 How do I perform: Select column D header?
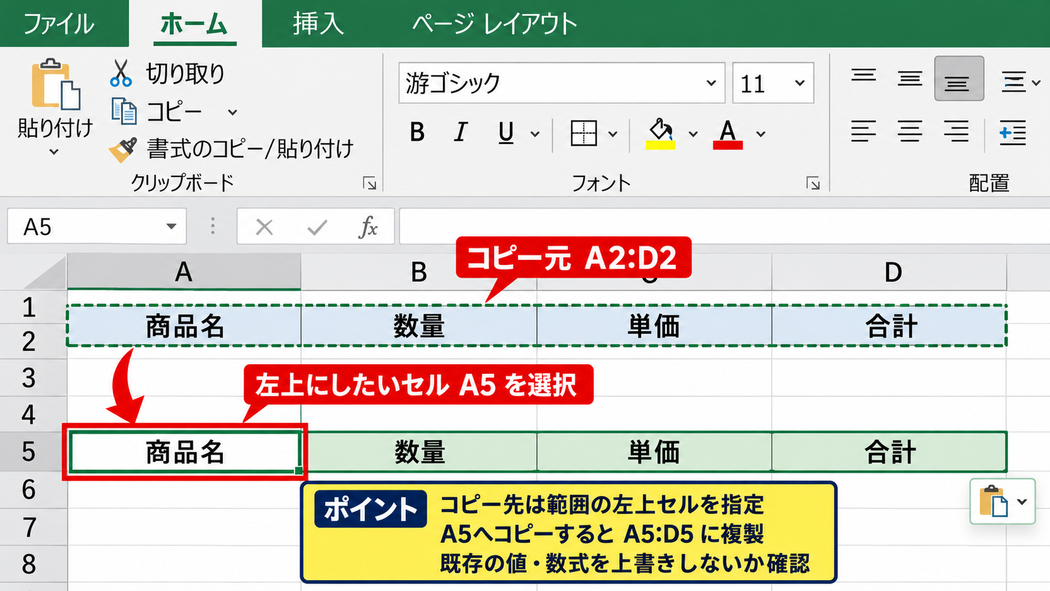889,272
